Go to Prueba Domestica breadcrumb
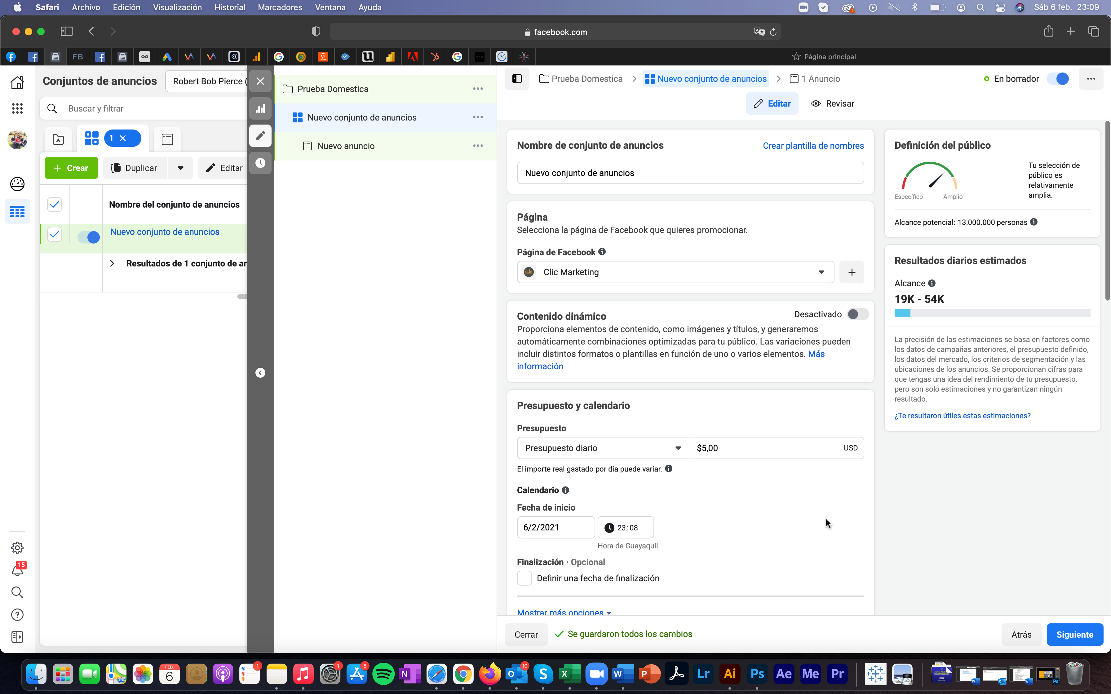Viewport: 1111px width, 694px height. coord(581,79)
